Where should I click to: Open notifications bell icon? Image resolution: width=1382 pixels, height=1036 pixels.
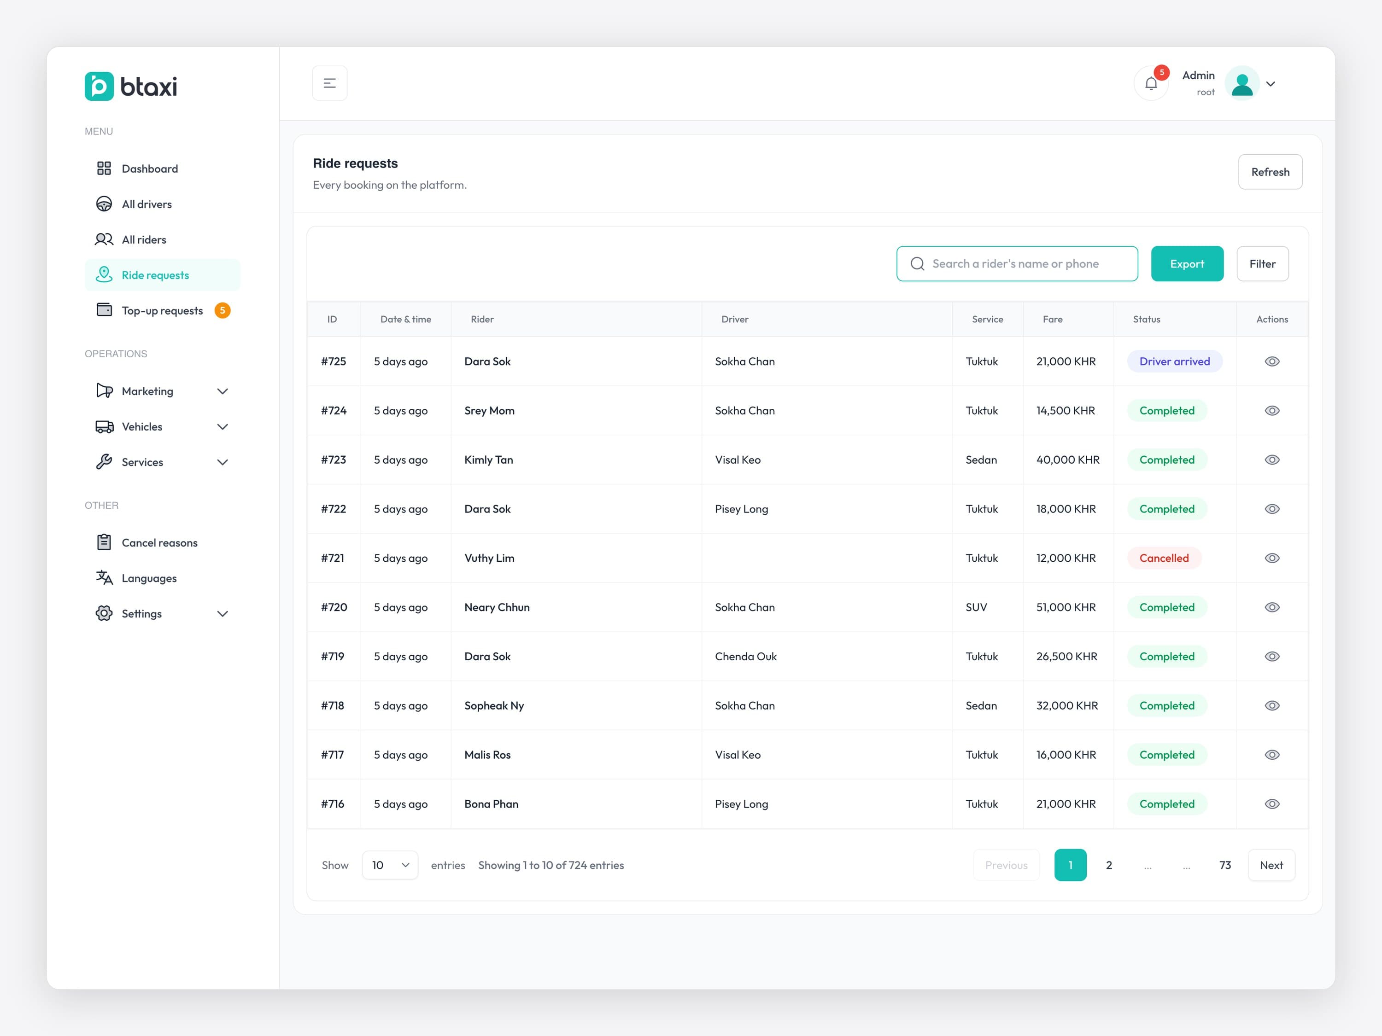[1151, 83]
